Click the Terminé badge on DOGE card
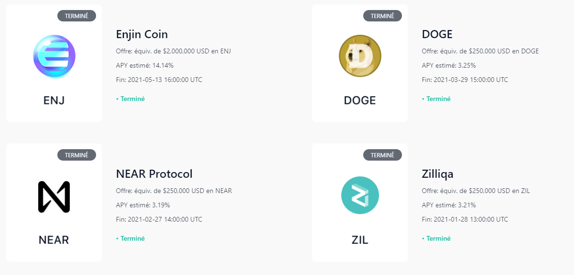Image resolution: width=574 pixels, height=275 pixels. (382, 16)
